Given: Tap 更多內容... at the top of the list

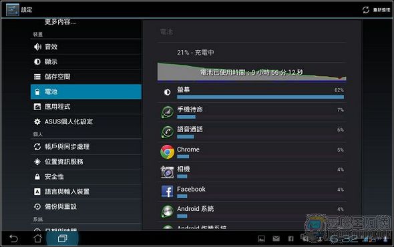Looking at the screenshot, I should 60,22.
